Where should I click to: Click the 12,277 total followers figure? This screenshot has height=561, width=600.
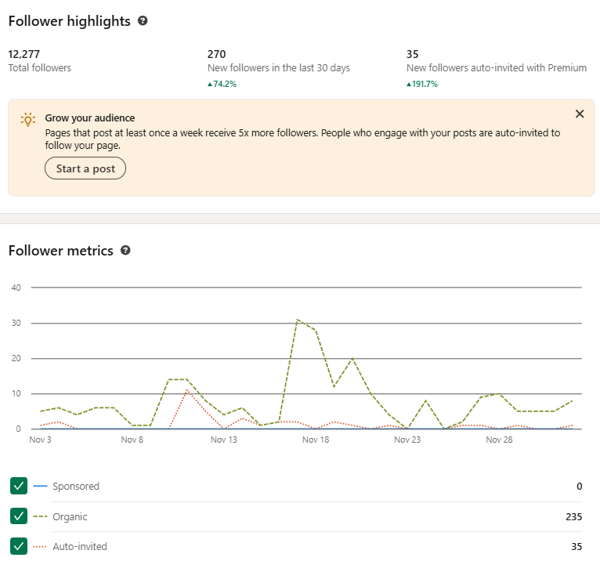tap(23, 54)
